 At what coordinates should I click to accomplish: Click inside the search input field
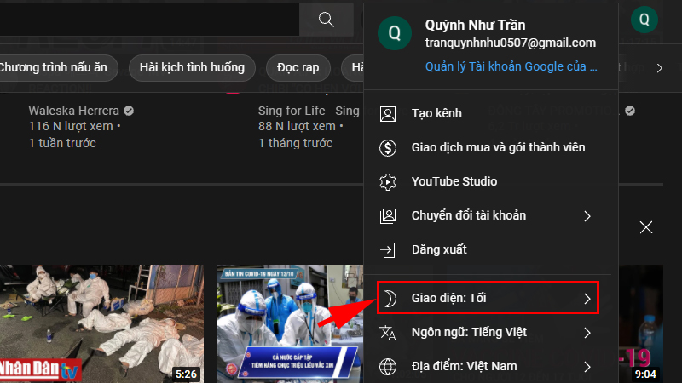149,20
